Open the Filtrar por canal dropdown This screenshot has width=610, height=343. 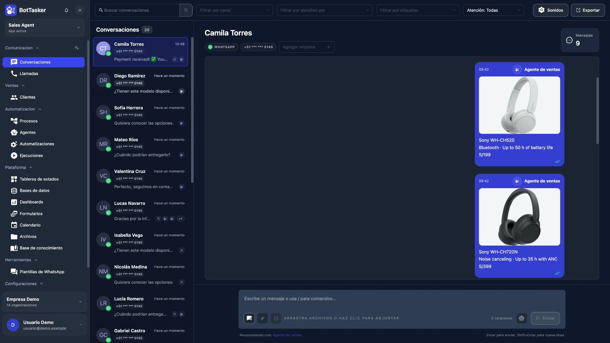(x=234, y=10)
